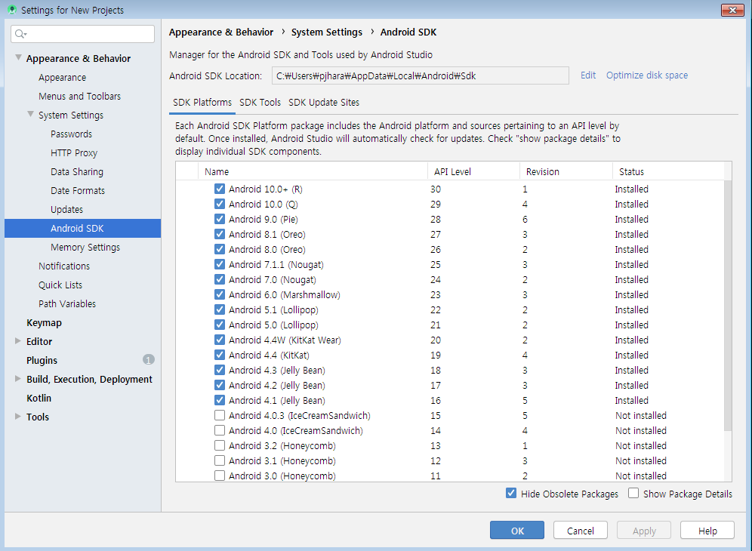This screenshot has height=551, width=752.
Task: Click the Status column header
Action: pos(668,171)
